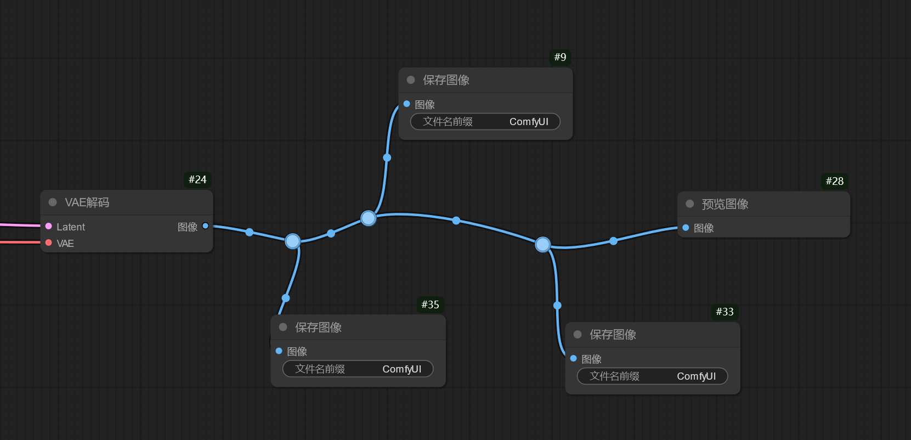
Task: Collapse the VAE解码 node via its title dot
Action: click(x=53, y=202)
